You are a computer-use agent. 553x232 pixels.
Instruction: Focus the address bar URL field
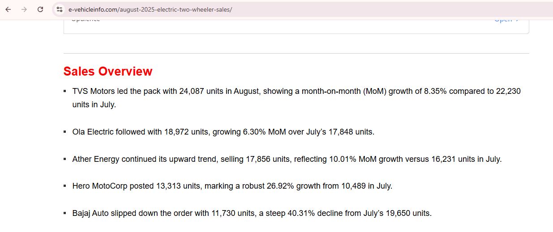[x=269, y=9]
